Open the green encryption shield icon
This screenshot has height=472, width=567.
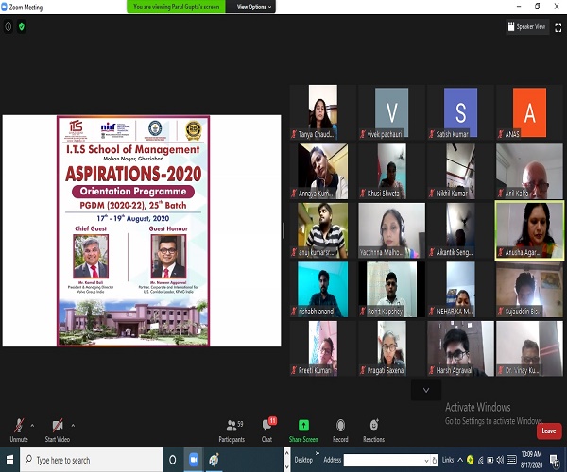coord(22,26)
